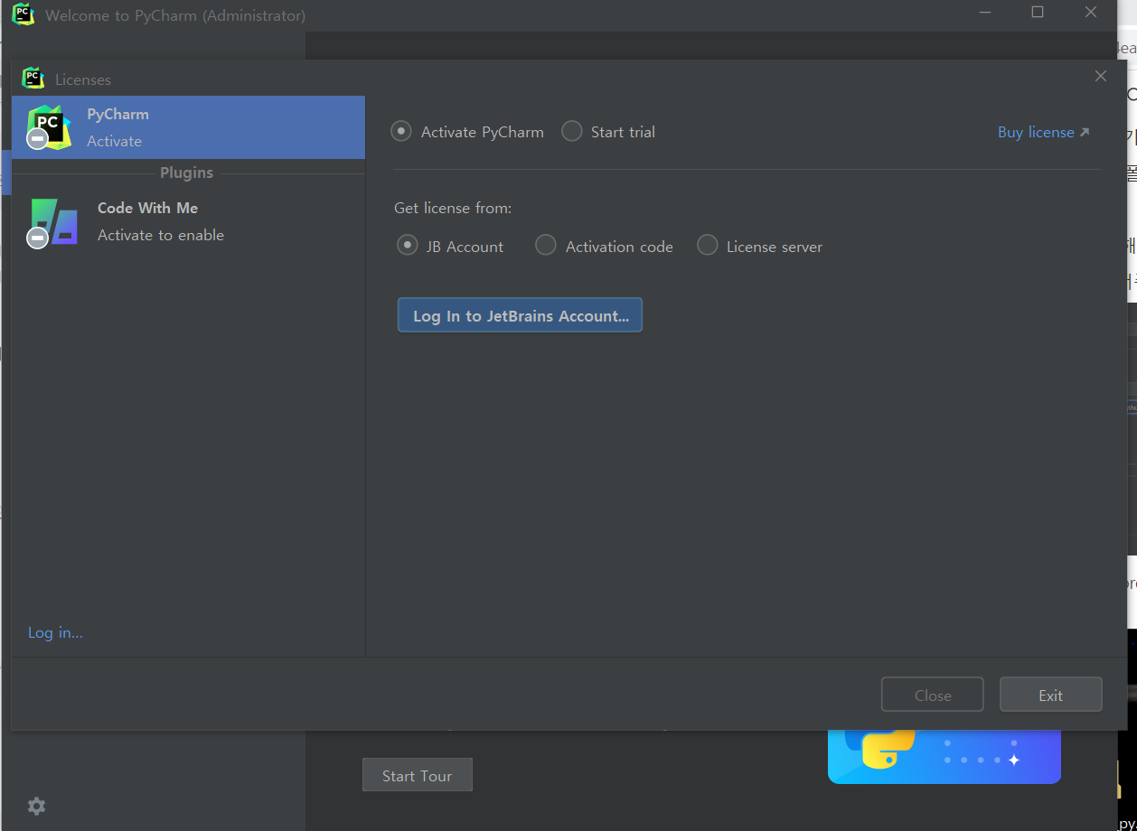This screenshot has width=1137, height=831.
Task: Select the Start trial radio option
Action: (x=572, y=132)
